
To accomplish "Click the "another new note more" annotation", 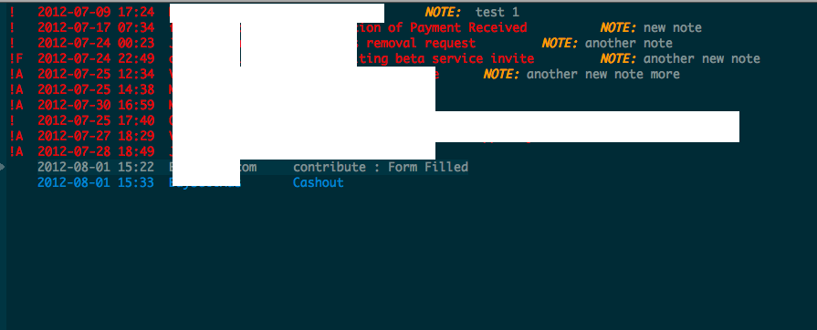I will click(x=603, y=74).
